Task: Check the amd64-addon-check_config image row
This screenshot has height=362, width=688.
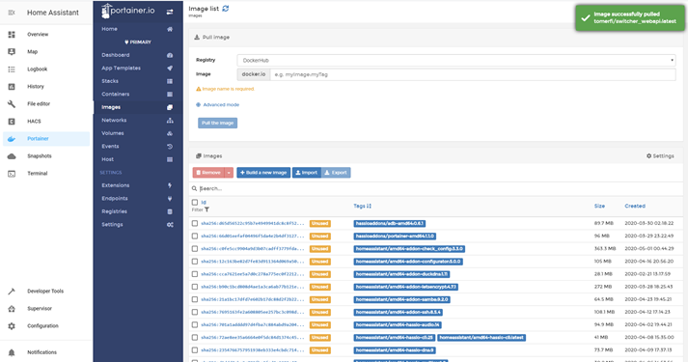Action: [x=195, y=249]
